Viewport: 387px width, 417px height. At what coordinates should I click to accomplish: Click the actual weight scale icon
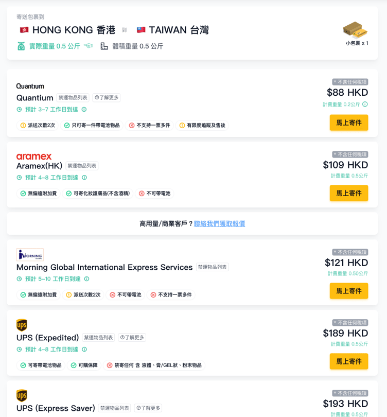21,46
